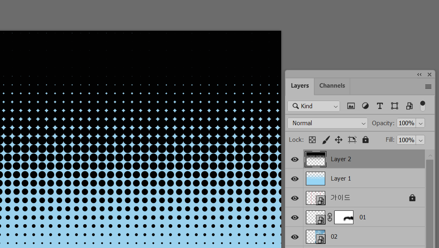Click Opacity 100% value field
The height and width of the screenshot is (248, 439).
pyautogui.click(x=407, y=123)
